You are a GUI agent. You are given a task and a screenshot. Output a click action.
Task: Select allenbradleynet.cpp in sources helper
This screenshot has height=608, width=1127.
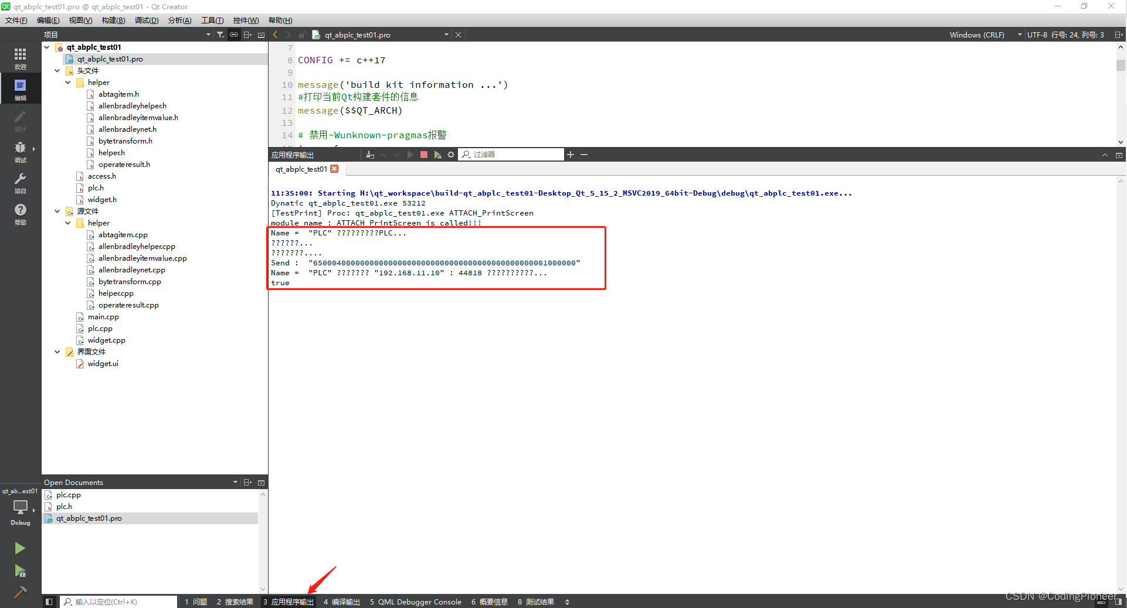tap(132, 269)
